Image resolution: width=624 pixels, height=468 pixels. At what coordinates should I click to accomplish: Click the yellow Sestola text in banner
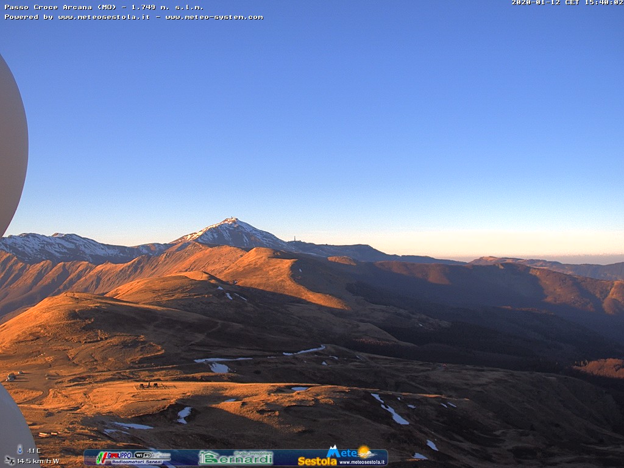[317, 461]
